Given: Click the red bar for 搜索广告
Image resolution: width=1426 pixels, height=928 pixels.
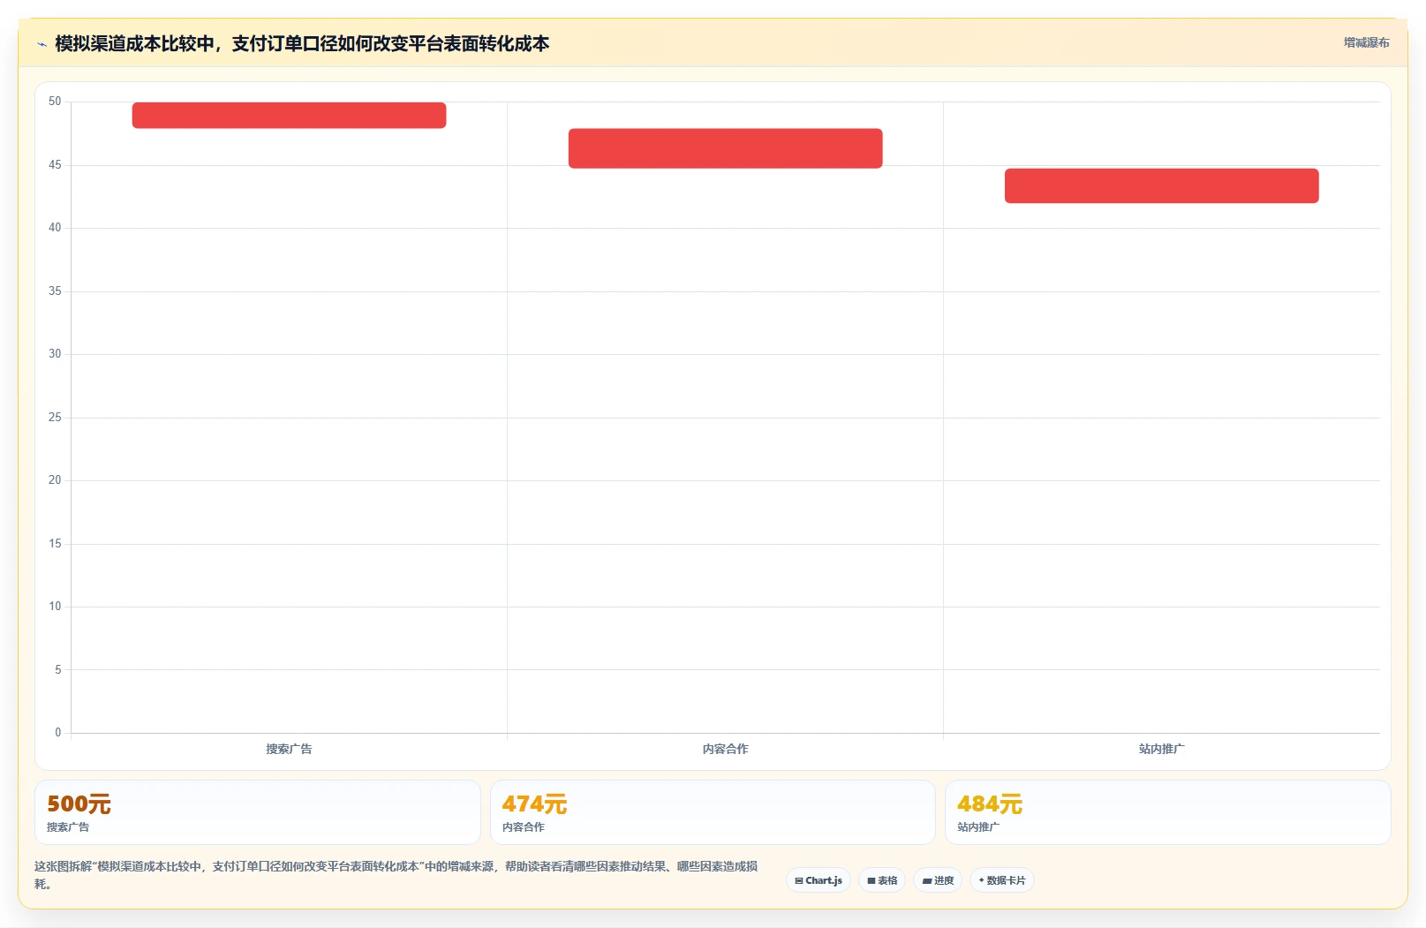Looking at the screenshot, I should [289, 116].
